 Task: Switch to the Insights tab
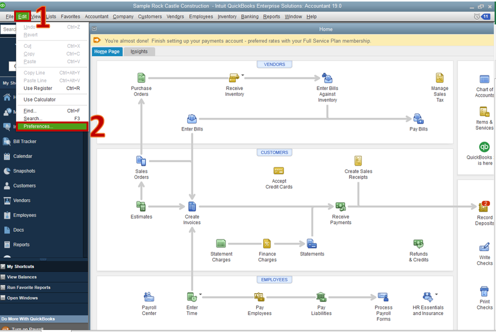click(139, 52)
